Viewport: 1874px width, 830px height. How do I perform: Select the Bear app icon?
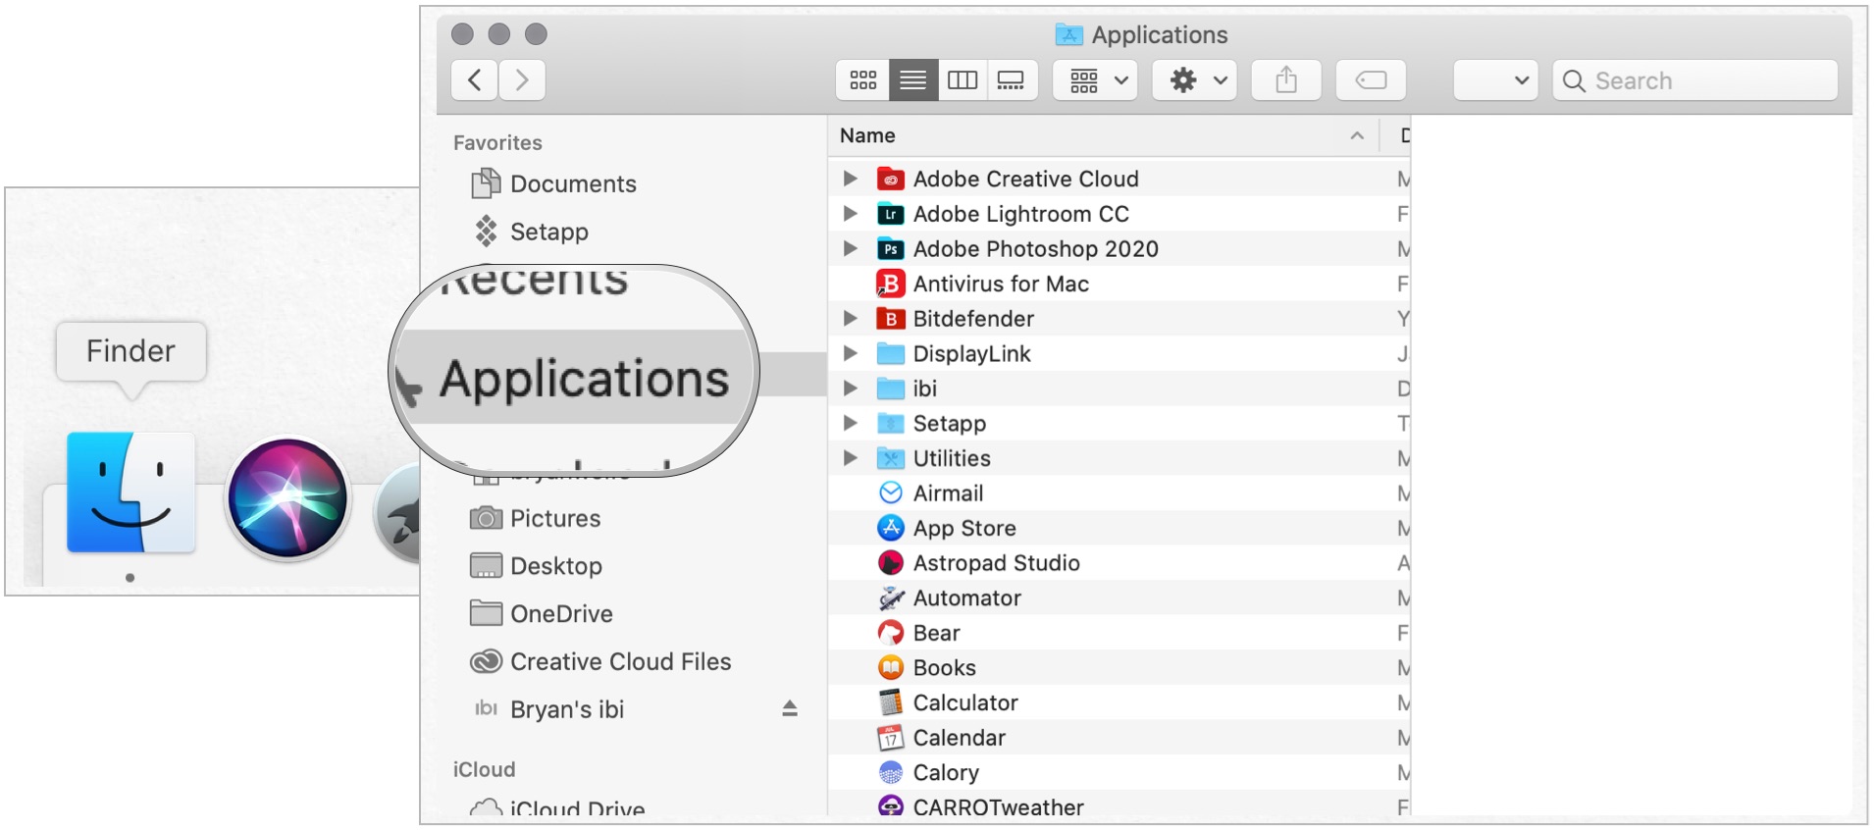click(x=891, y=633)
